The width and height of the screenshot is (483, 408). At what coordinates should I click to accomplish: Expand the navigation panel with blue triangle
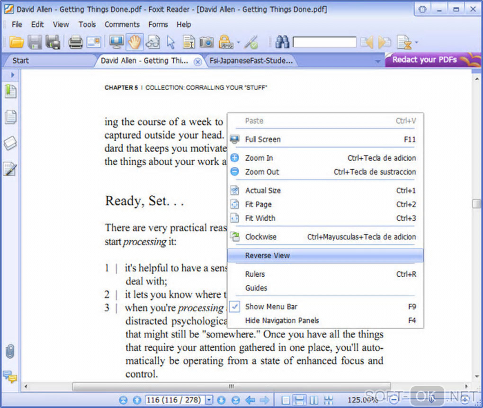13,75
